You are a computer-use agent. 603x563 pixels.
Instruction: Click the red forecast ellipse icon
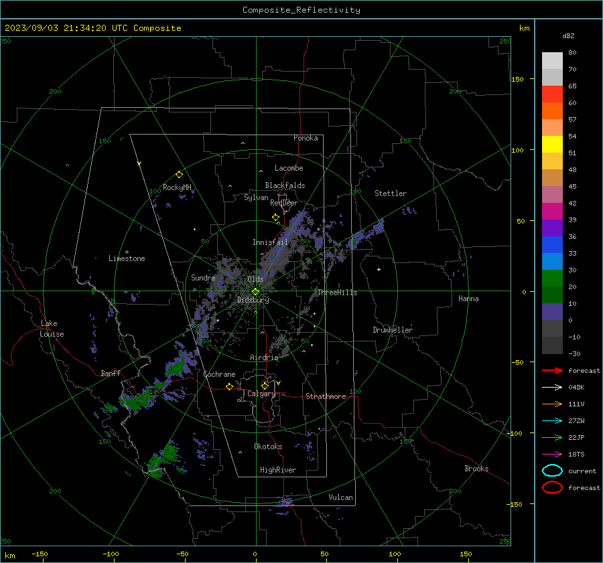tap(552, 487)
